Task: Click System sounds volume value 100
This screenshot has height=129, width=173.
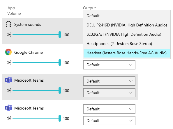Action: 66,35
